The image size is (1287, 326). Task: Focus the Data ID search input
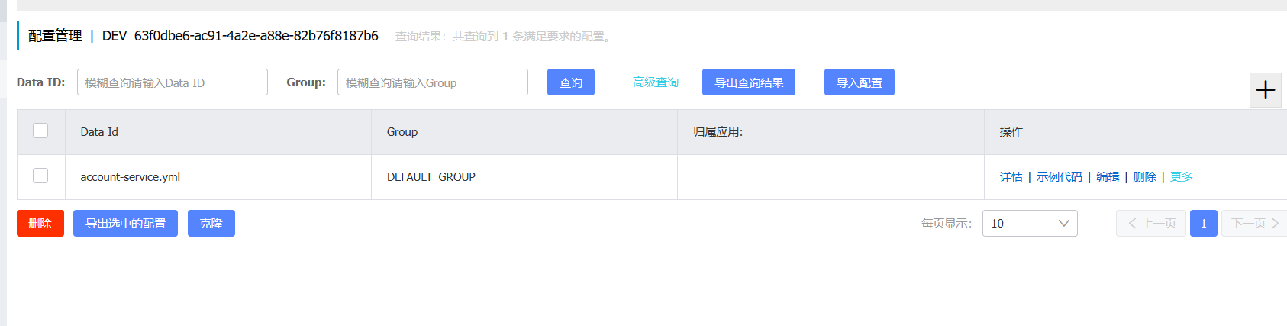click(173, 82)
